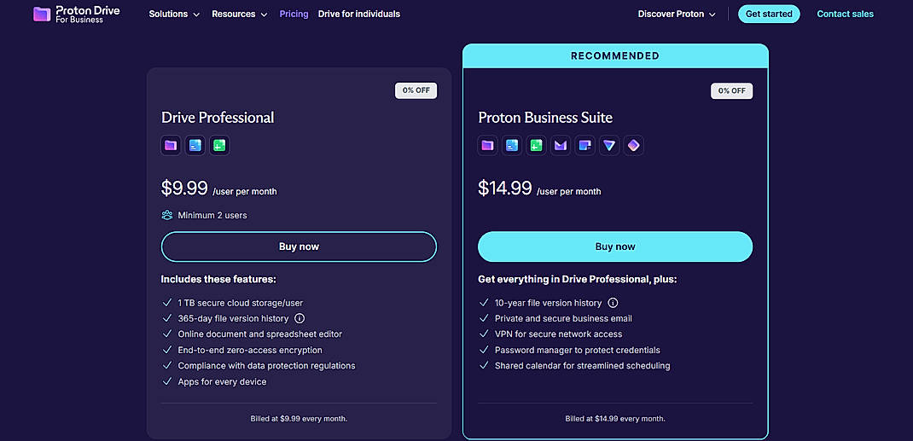
Task: Click the users icon beside Minimum 2 users
Action: pyautogui.click(x=167, y=215)
